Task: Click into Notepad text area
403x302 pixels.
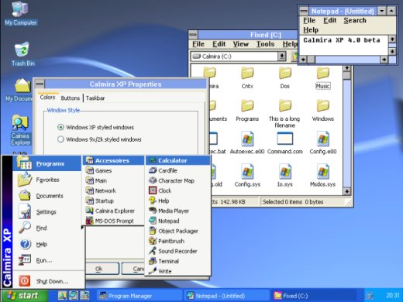Action: [343, 45]
